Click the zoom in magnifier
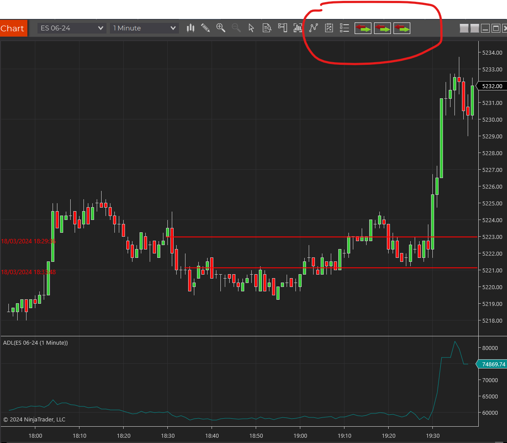This screenshot has height=443, width=507. (220, 28)
